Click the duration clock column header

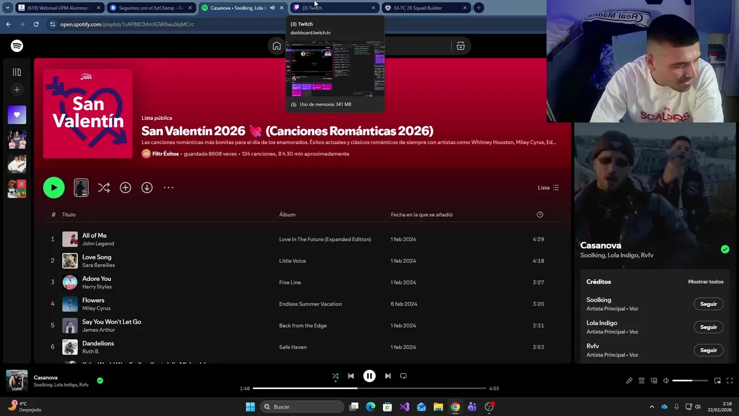[x=540, y=214]
